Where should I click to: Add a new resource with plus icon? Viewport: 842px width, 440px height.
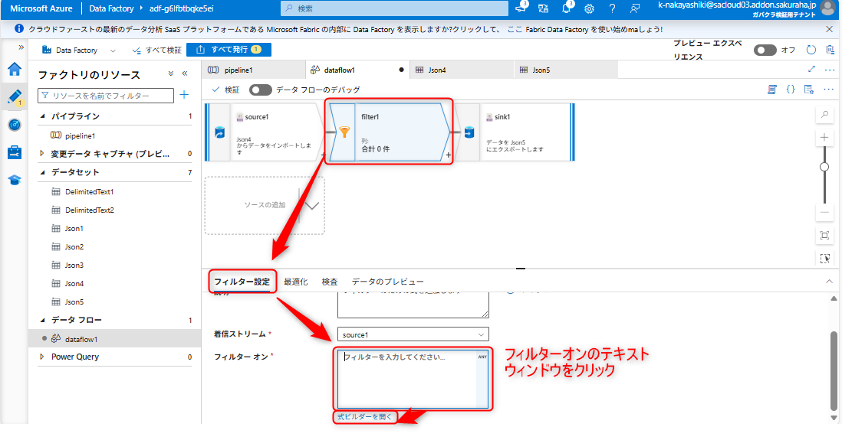coord(184,95)
